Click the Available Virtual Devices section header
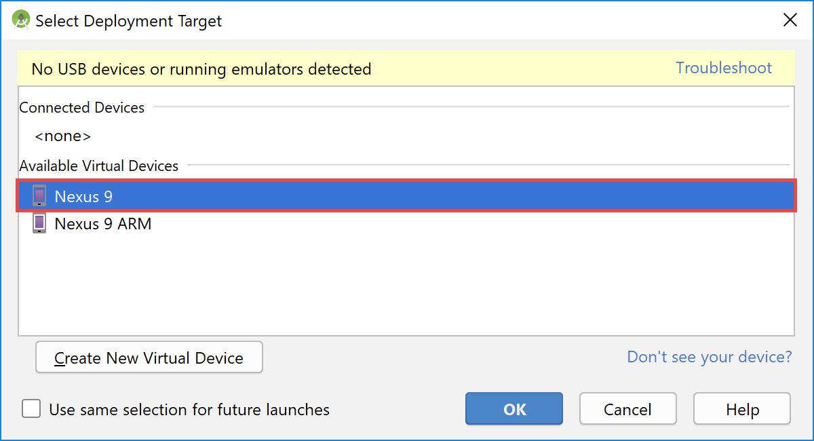This screenshot has height=441, width=814. point(99,166)
